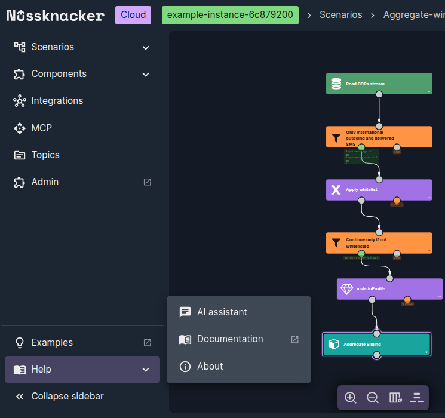This screenshot has width=445, height=418.
Task: Click the Admin external-link icon
Action: (148, 182)
